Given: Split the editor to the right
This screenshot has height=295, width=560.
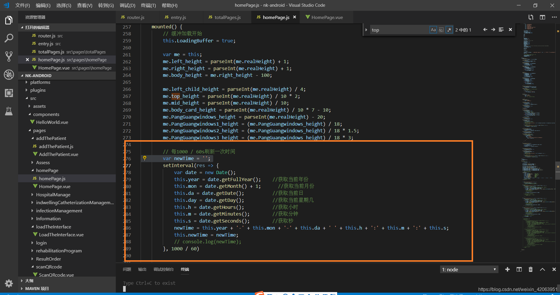Looking at the screenshot, I should point(542,17).
